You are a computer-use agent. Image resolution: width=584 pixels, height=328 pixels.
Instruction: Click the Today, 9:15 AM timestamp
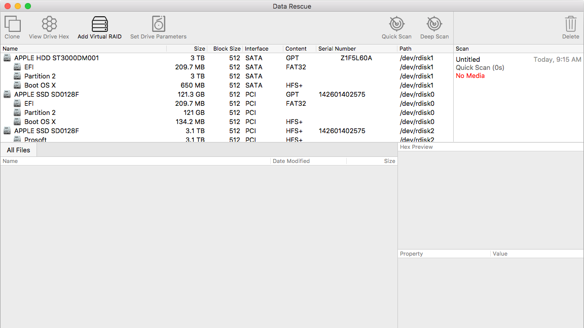(x=557, y=60)
